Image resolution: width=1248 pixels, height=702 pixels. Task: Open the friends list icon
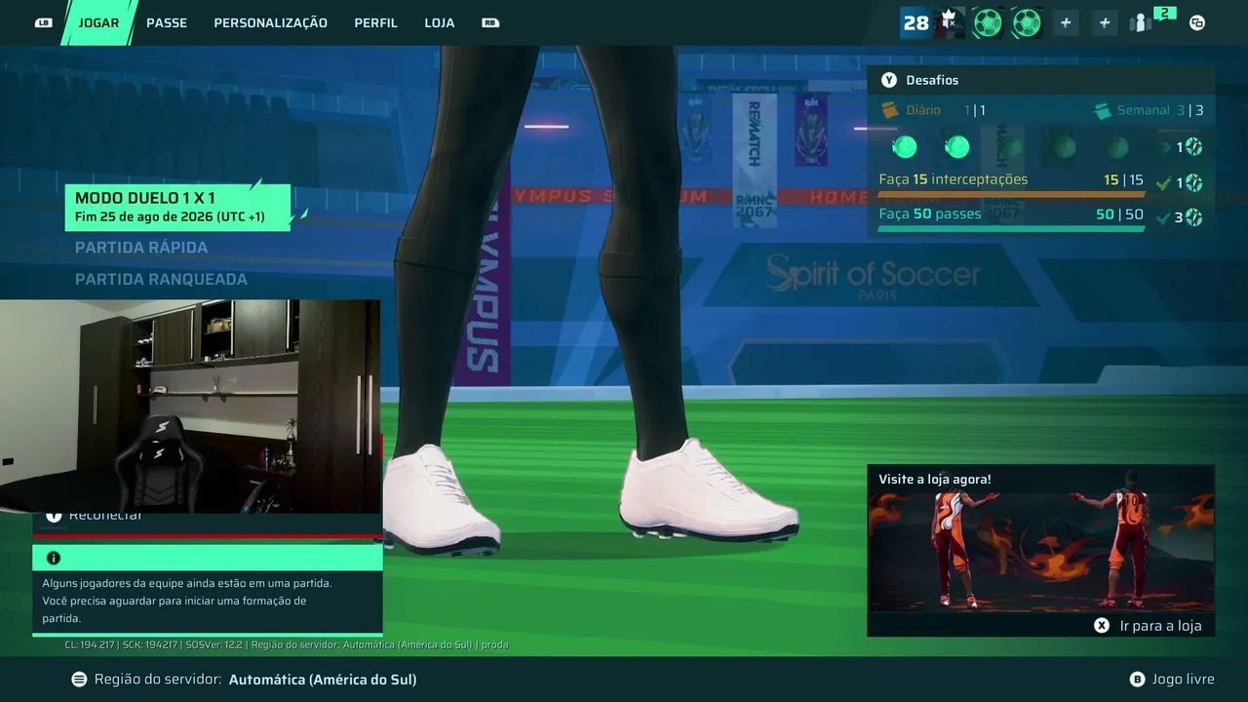(1141, 22)
